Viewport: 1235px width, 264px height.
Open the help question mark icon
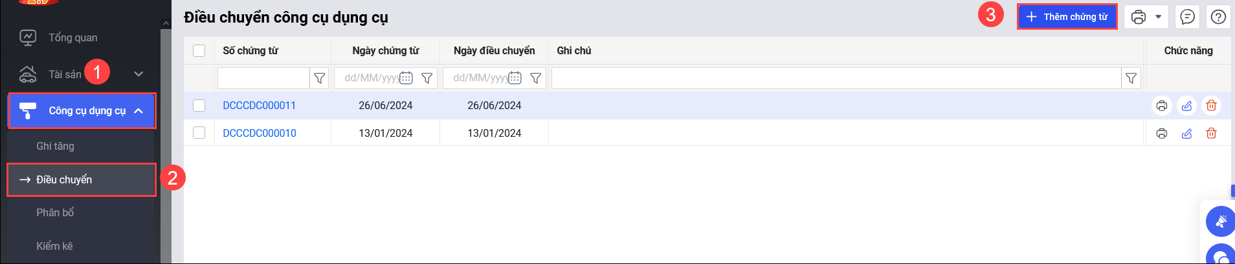1218,17
